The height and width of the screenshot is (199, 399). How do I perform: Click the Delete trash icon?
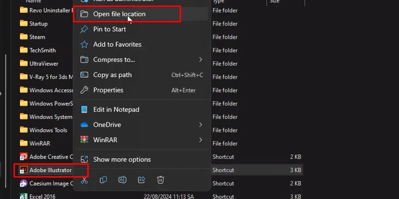coord(161,180)
